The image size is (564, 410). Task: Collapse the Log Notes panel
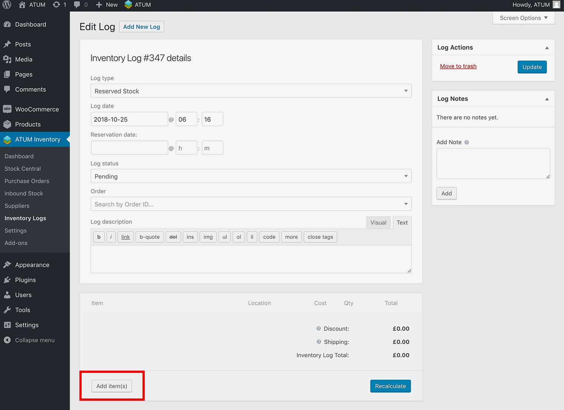coord(547,99)
